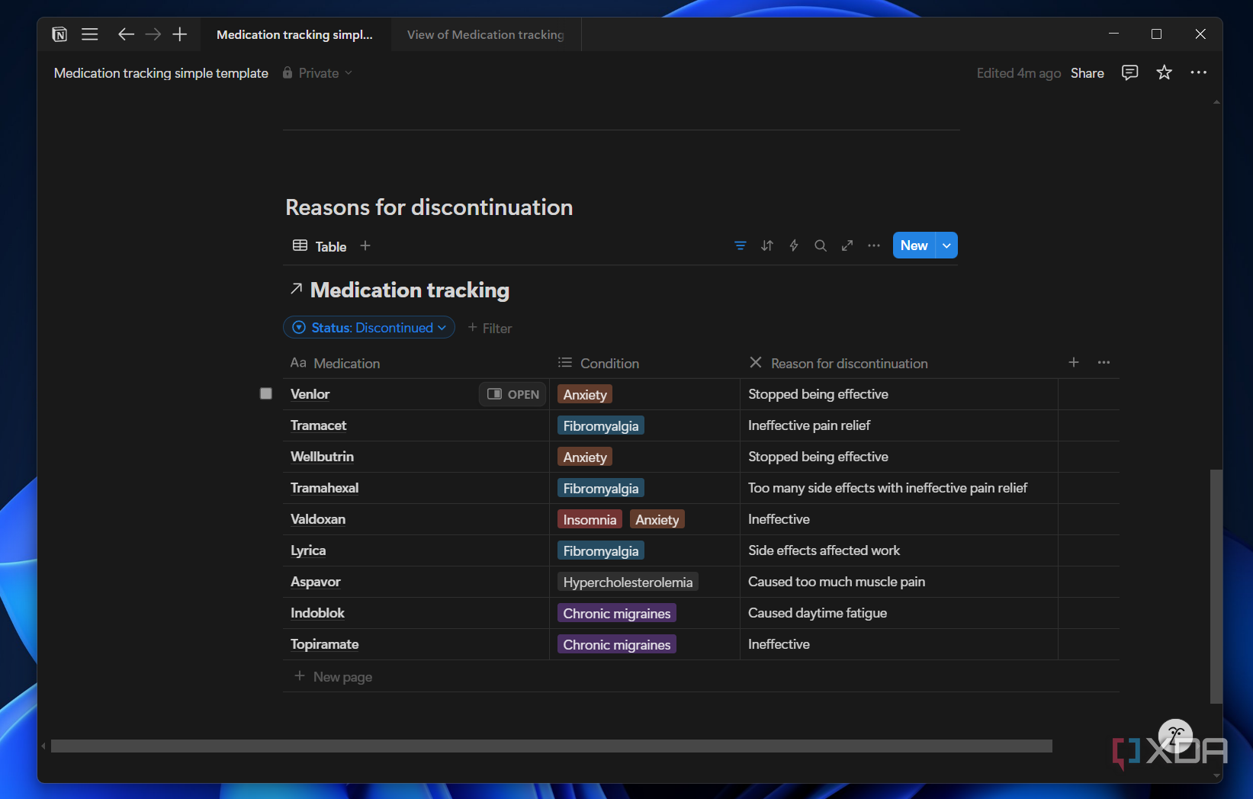1253x799 pixels.
Task: Open the hamburger sidebar menu
Action: 90,34
